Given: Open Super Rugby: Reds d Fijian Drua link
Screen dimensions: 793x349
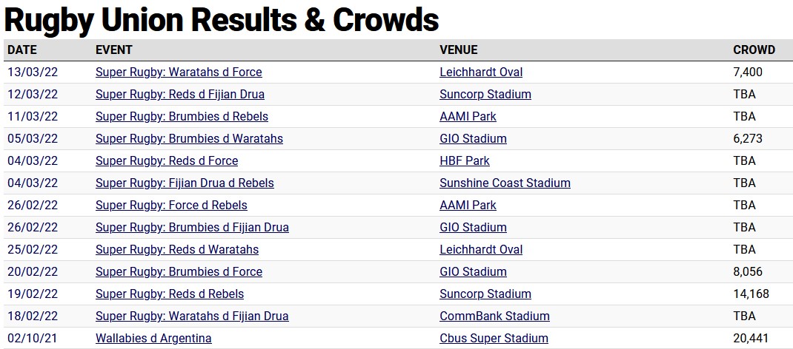Looking at the screenshot, I should (x=180, y=95).
